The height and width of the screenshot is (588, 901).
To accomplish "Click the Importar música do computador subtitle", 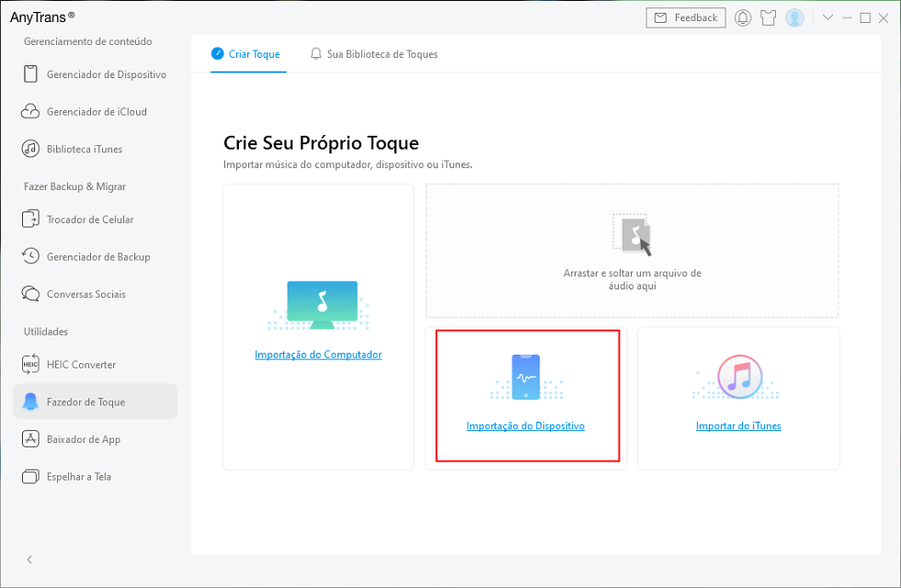I will click(348, 164).
